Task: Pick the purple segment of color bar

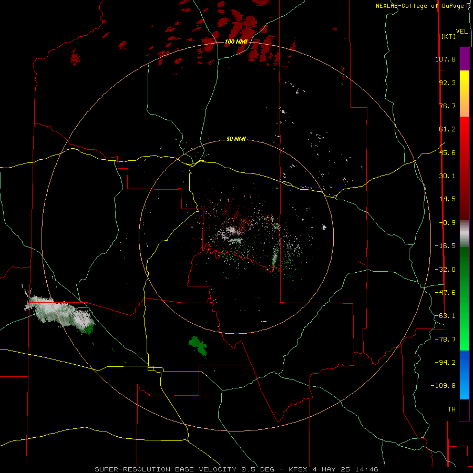Action: tap(464, 58)
